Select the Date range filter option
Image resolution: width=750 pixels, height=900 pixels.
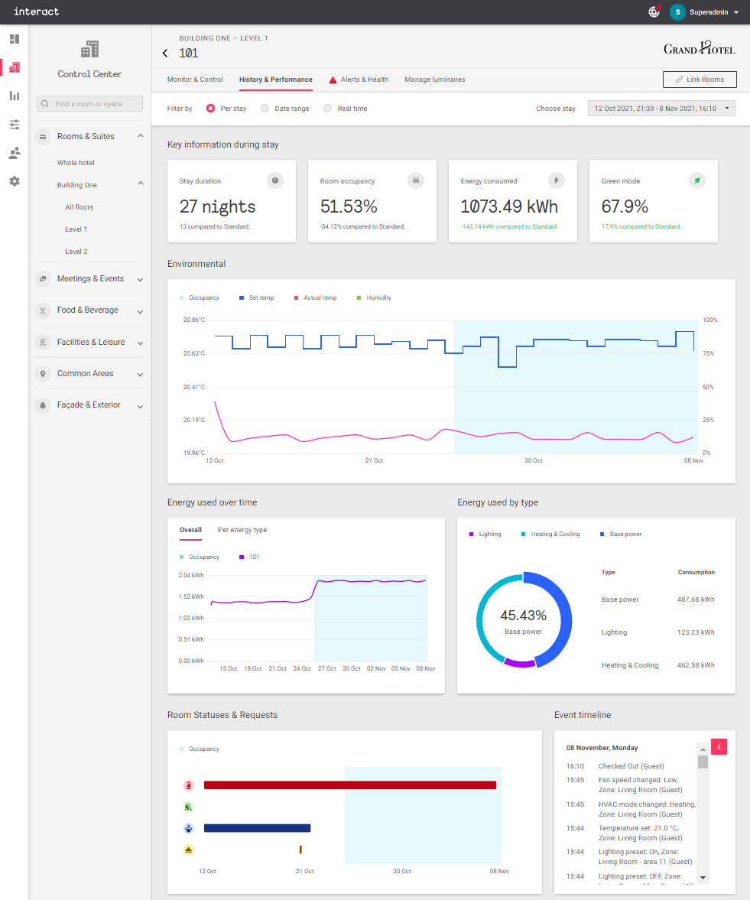coord(265,109)
